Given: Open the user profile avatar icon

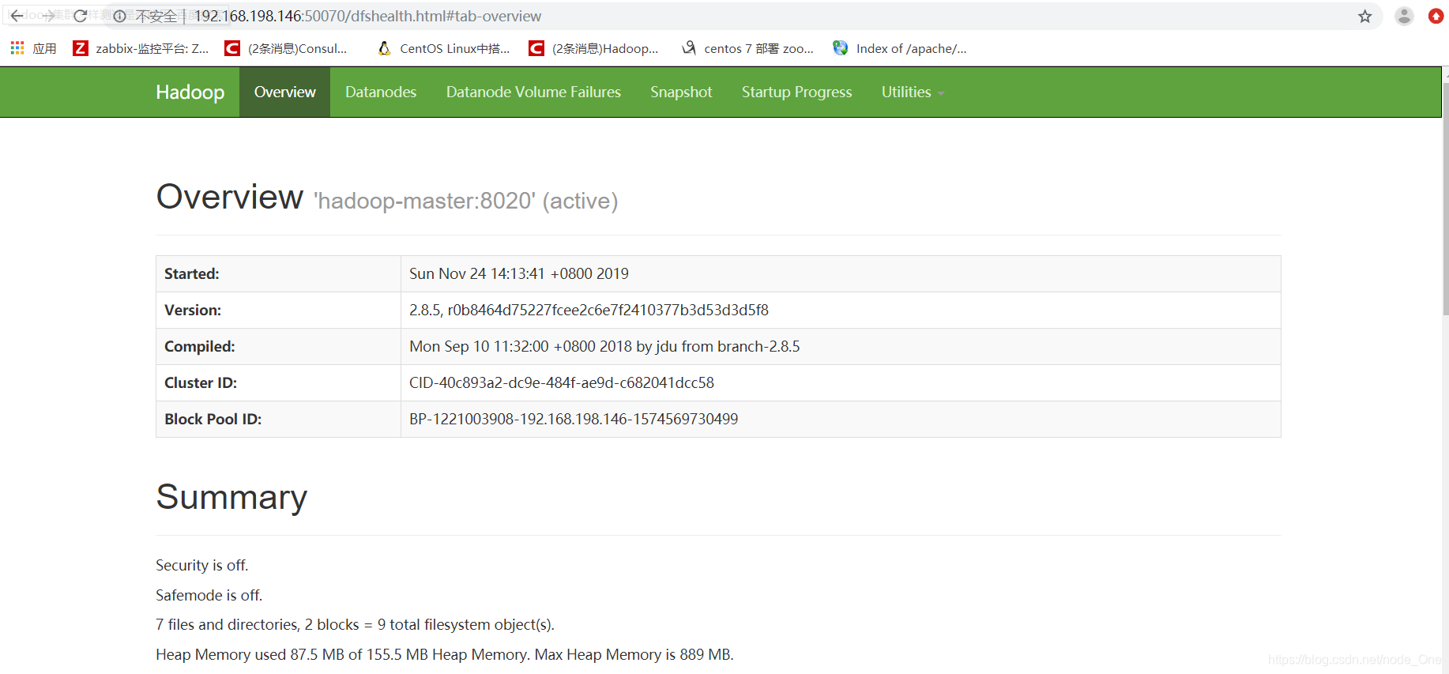Looking at the screenshot, I should pos(1404,16).
